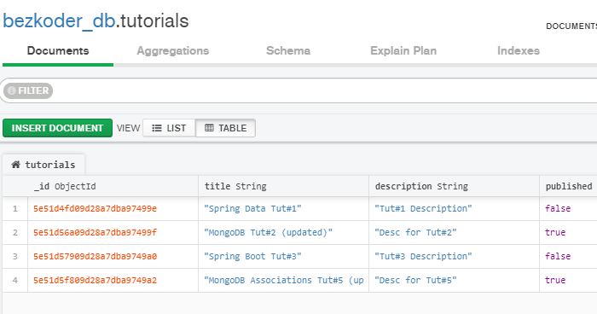The height and width of the screenshot is (314, 597).
Task: Select ObjectId 5e51d56a09d28a7dba97499f
Action: (95, 232)
